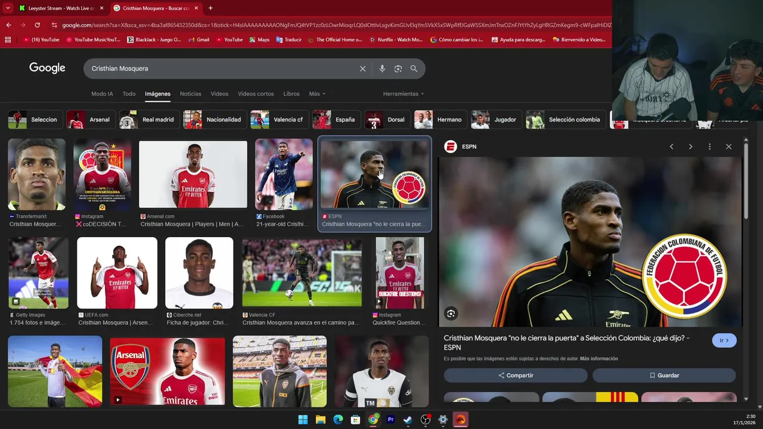Launch Microsoft Edge from the taskbar

tap(338, 419)
